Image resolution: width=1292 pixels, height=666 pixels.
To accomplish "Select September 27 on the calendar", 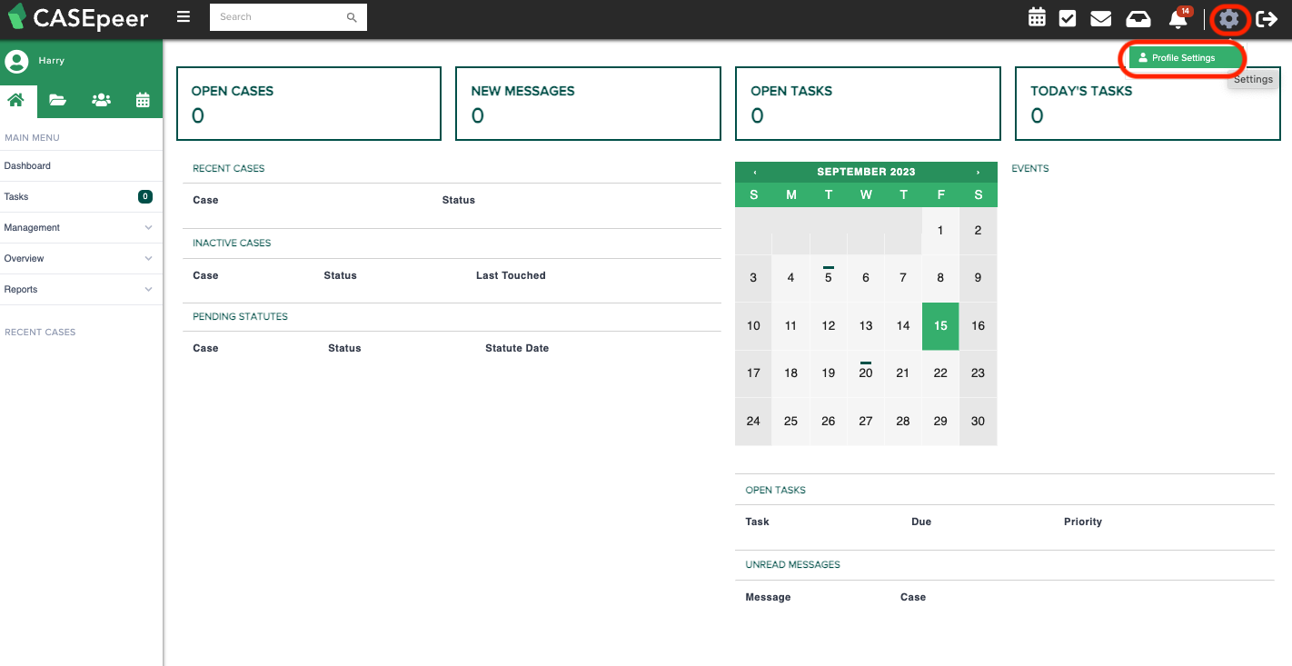I will (x=866, y=422).
